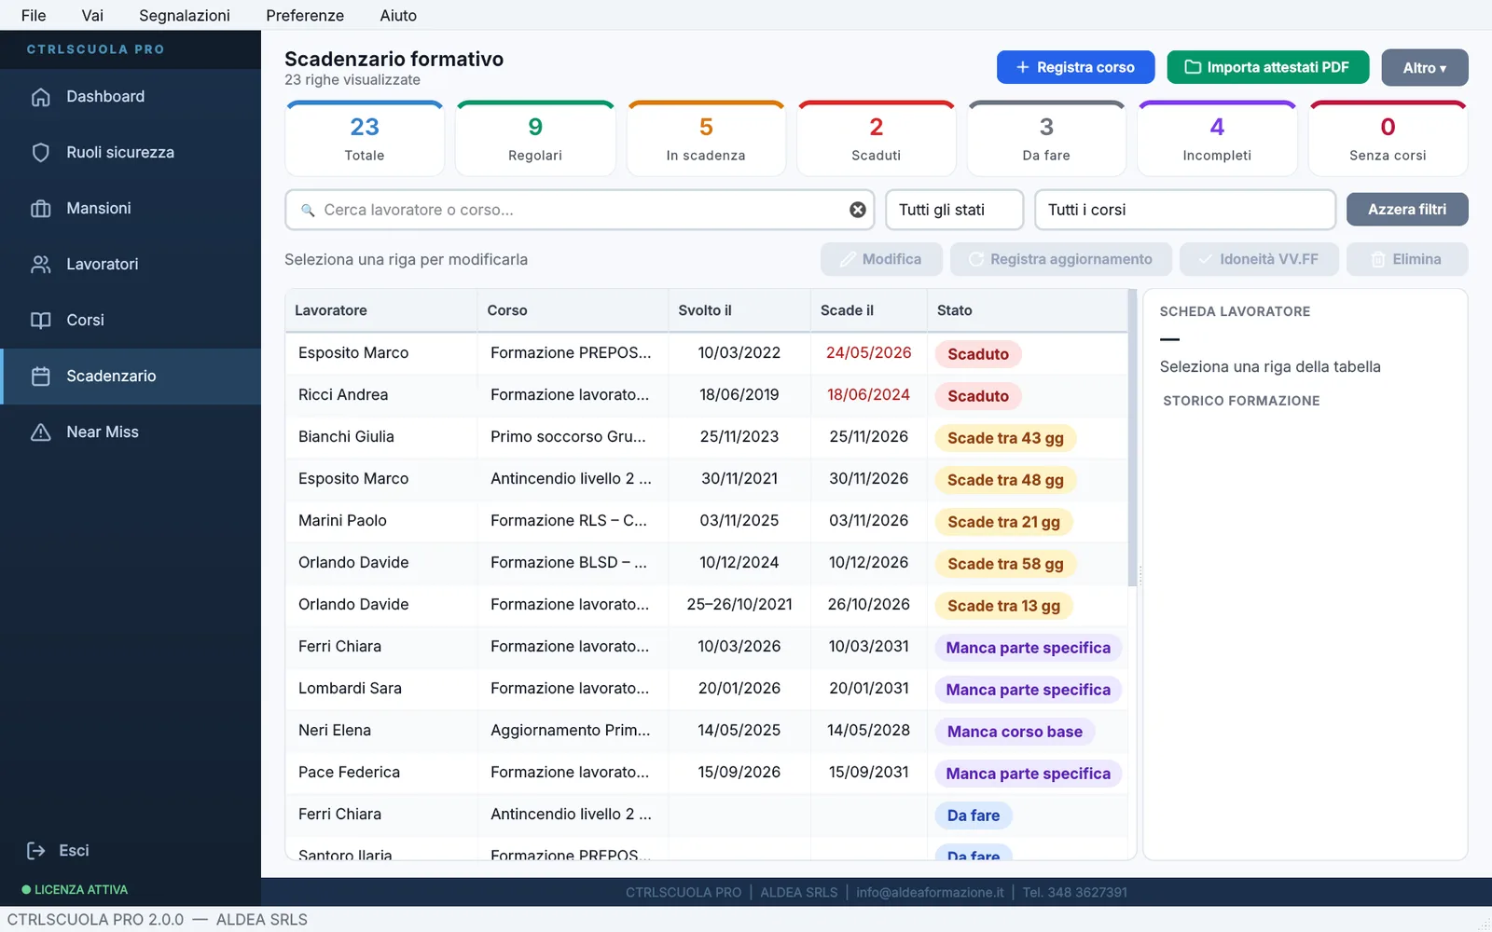Click the Near Miss warning triangle icon
Screen dimensions: 1492x932
(x=40, y=432)
